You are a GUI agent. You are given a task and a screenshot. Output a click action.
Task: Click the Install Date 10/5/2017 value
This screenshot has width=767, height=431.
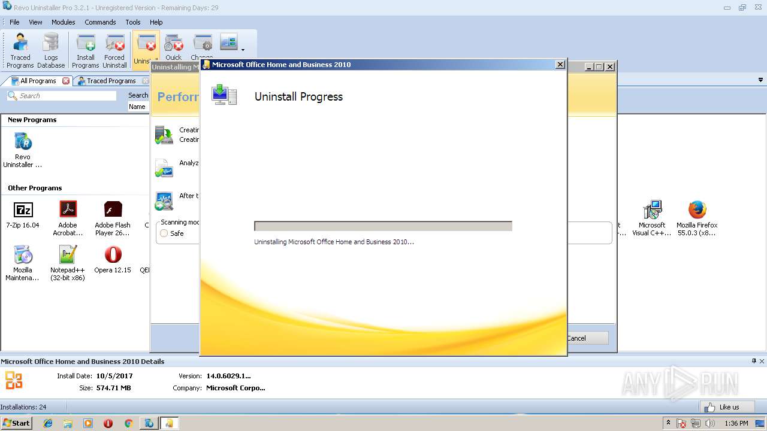pyautogui.click(x=114, y=376)
